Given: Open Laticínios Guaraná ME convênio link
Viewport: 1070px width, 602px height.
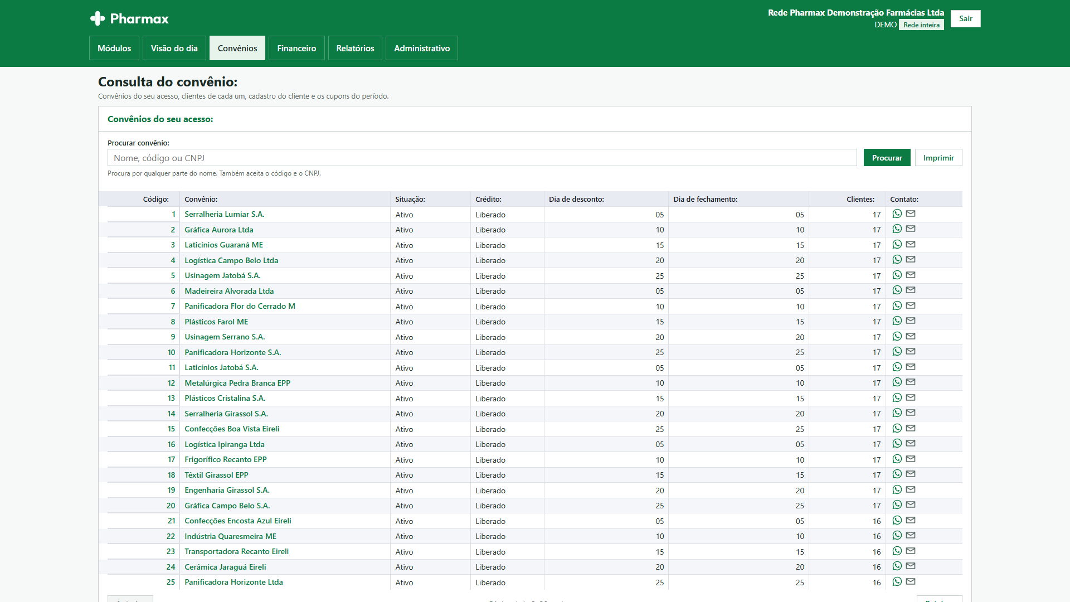Looking at the screenshot, I should point(223,245).
